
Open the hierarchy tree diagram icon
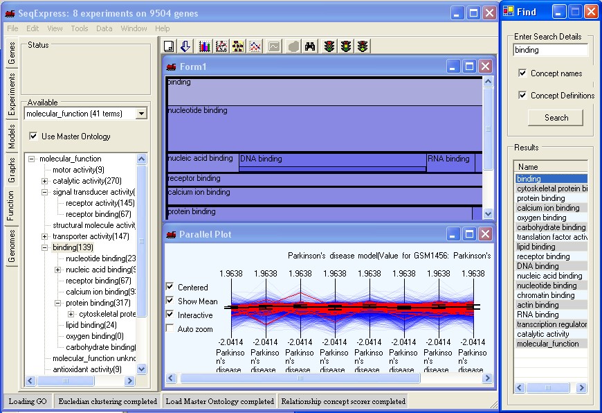tap(239, 46)
